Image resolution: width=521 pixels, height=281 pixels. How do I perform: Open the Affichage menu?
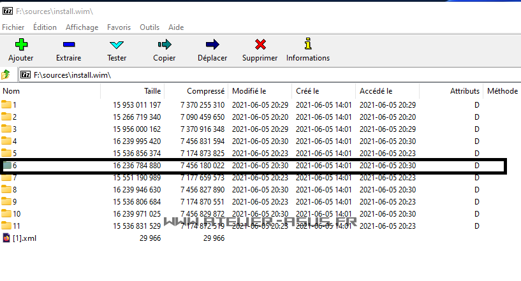click(x=82, y=27)
